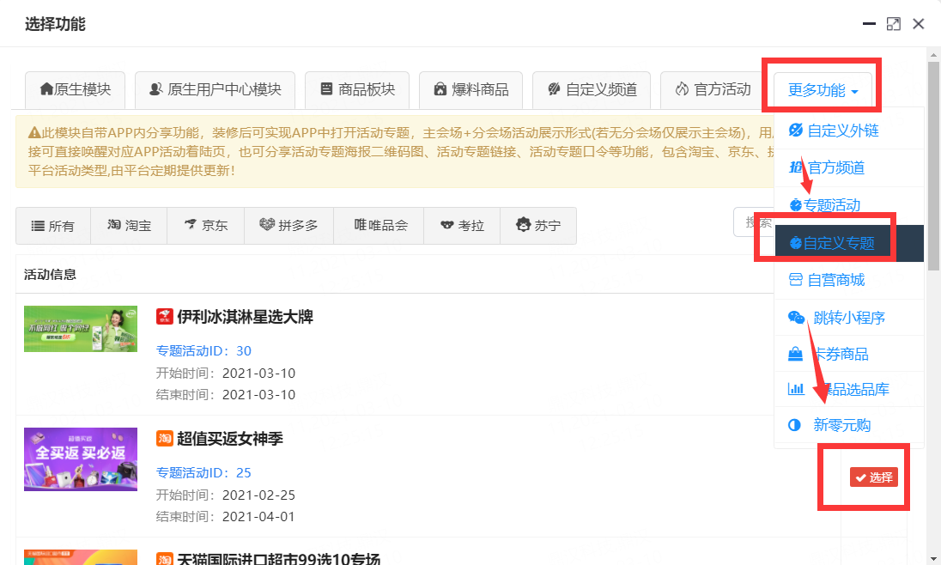This screenshot has height=565, width=941.
Task: Click 专题活动ID：25 text
Action: coord(203,472)
